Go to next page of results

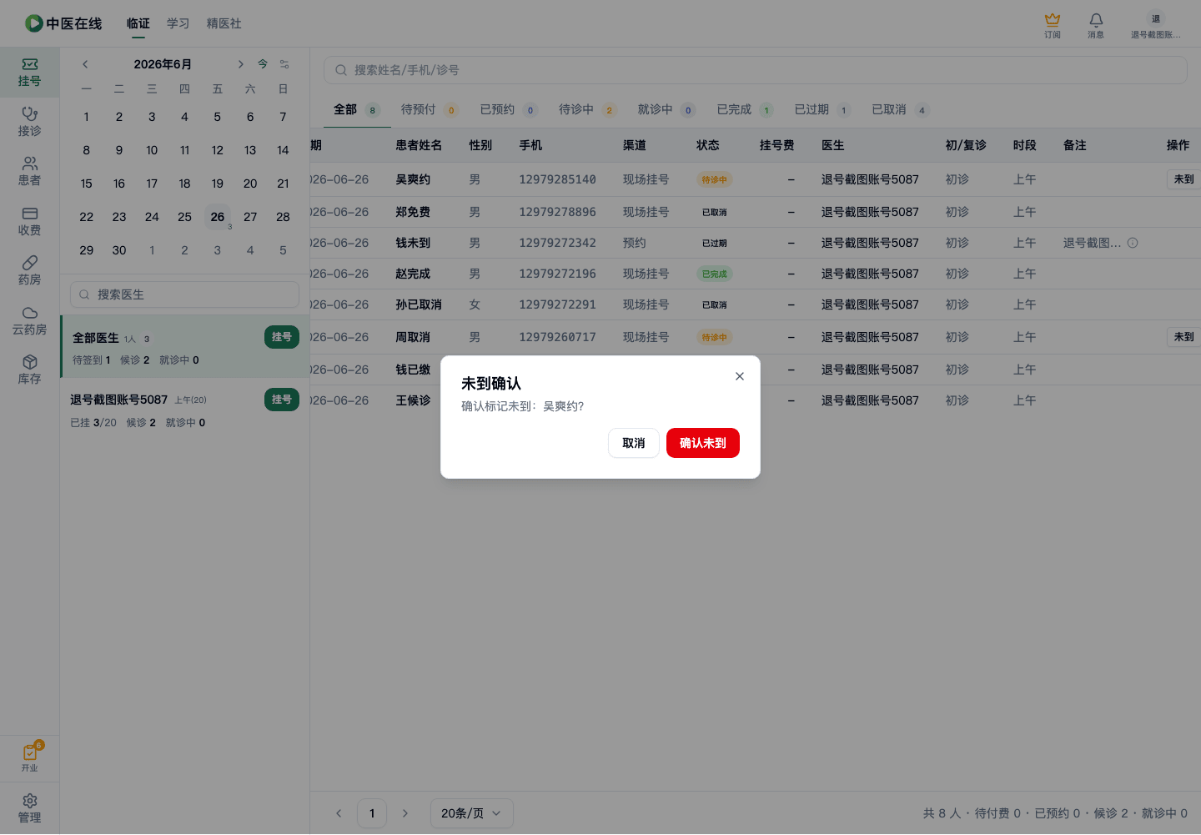(x=405, y=813)
